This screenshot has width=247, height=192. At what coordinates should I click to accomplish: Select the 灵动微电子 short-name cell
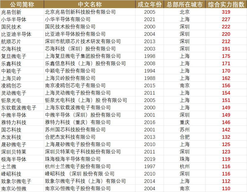(x=22, y=93)
